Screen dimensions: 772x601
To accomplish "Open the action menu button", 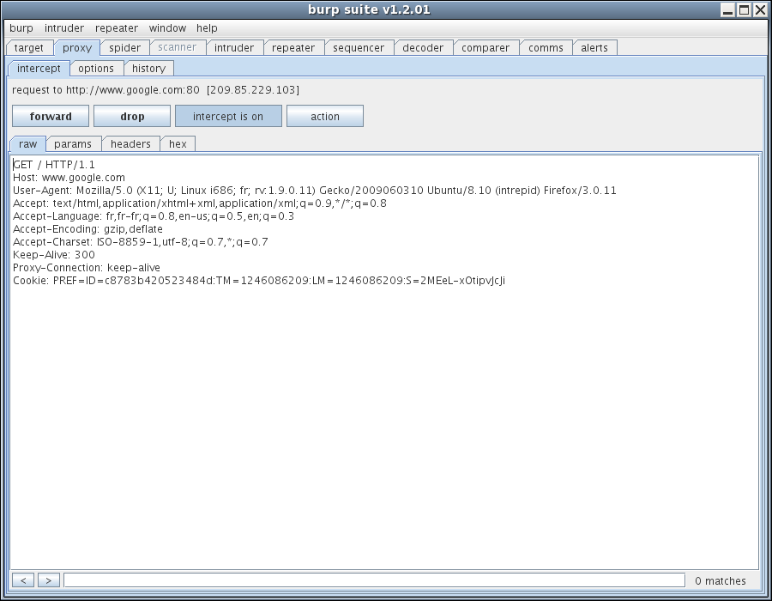I will [x=325, y=117].
